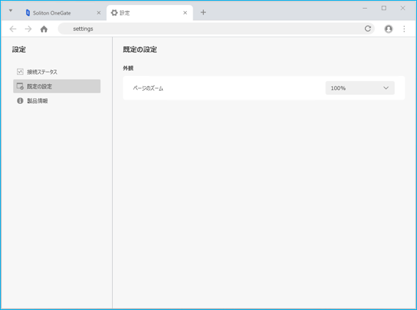
Task: Click the 既定の設定 sidebar icon
Action: coord(20,86)
